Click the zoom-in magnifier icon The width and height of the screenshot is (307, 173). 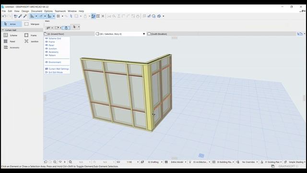[x=55, y=162]
